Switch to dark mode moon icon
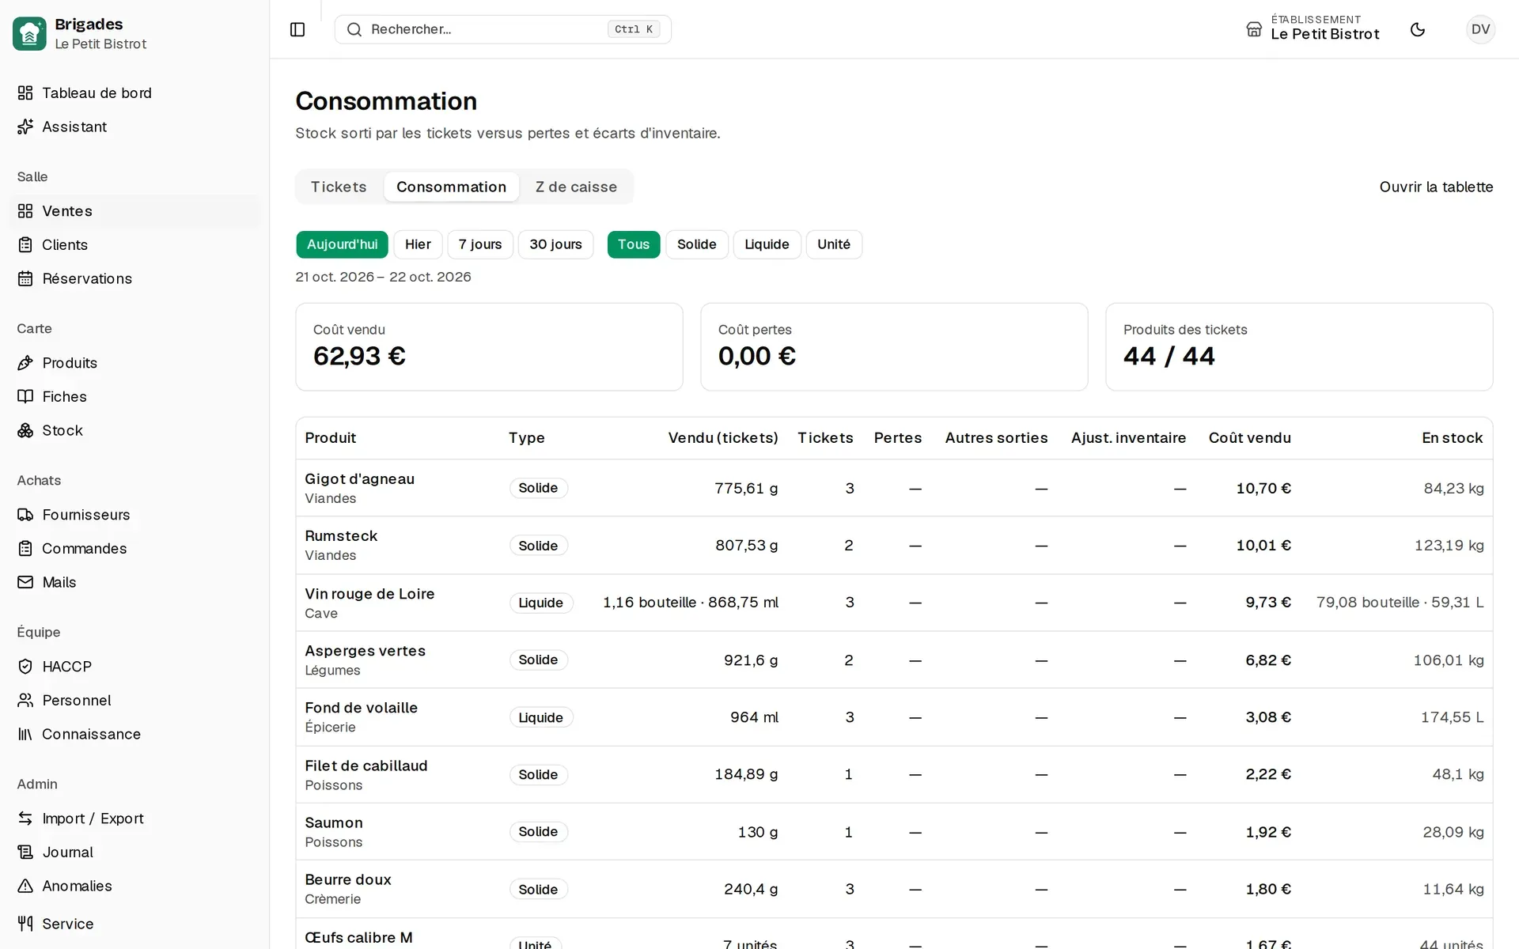Screen dimensions: 1519x949 [x=1418, y=29]
